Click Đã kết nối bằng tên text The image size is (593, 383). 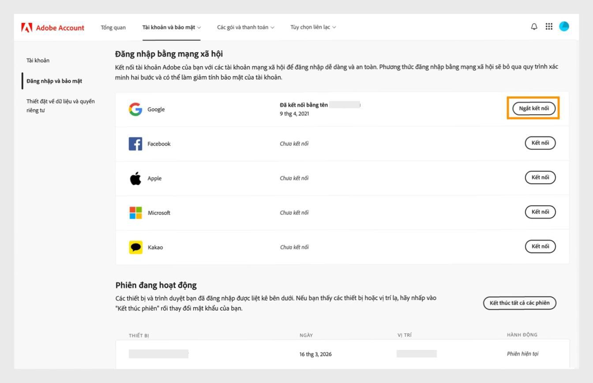pyautogui.click(x=304, y=105)
